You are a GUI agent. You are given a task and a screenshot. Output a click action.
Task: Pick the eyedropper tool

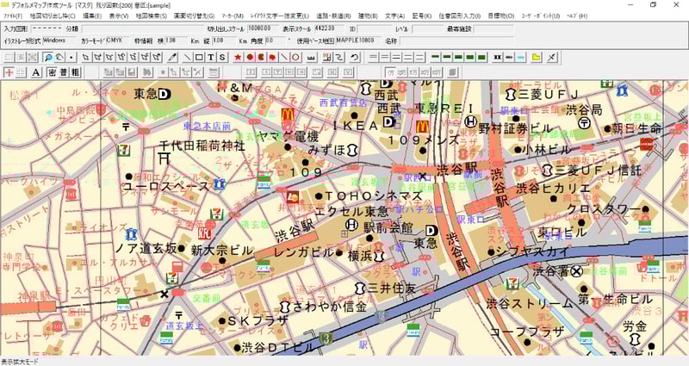(171, 57)
